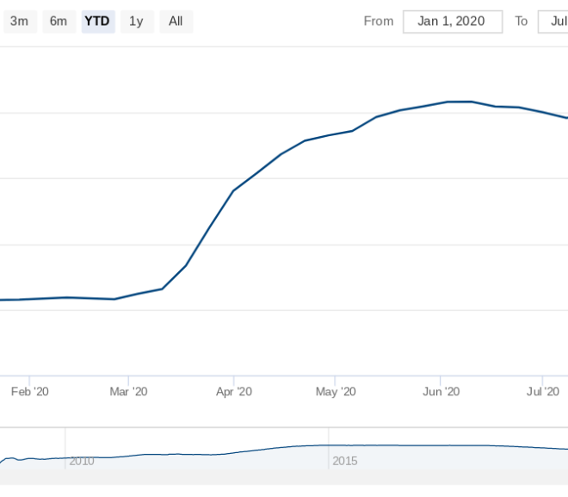Viewport: 568px width, 497px height.
Task: Click the From label beside the date field
Action: (379, 22)
